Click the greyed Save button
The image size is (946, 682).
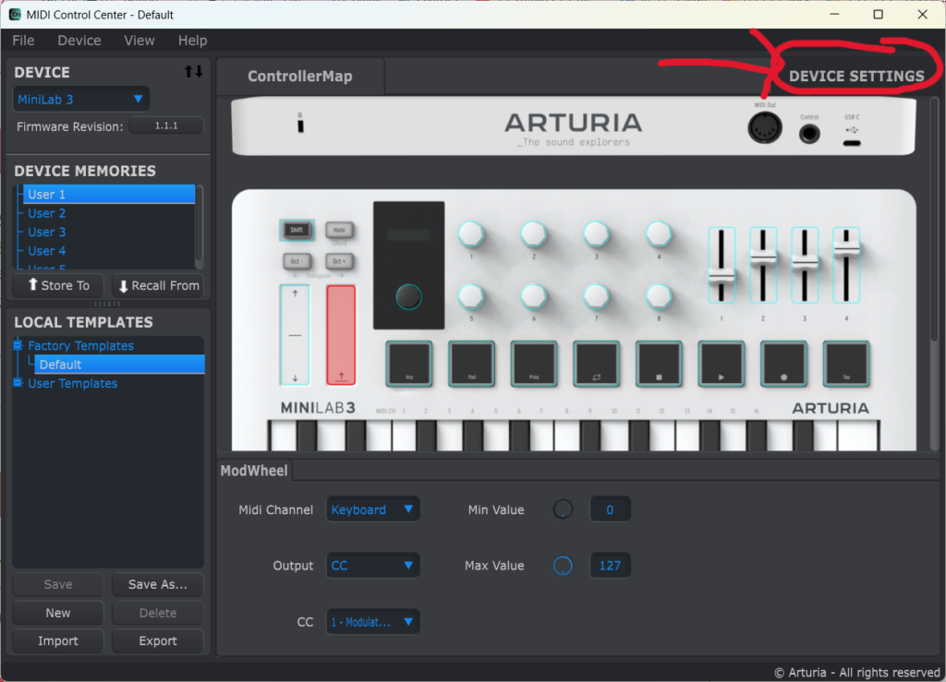pyautogui.click(x=58, y=584)
